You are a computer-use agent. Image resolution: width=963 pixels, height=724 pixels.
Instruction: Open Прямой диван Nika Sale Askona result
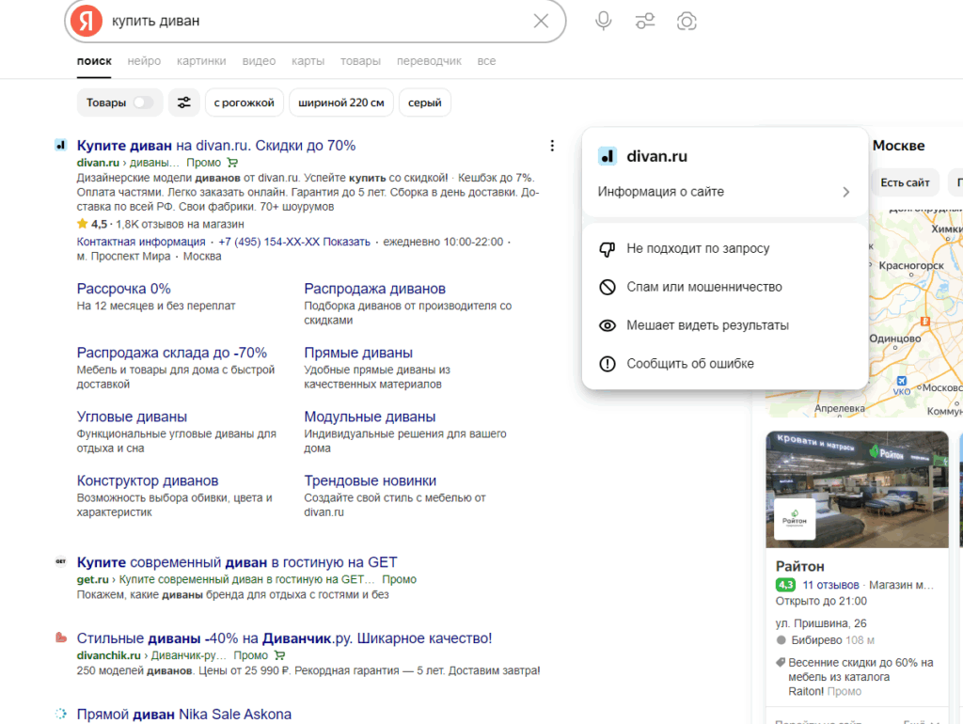184,715
